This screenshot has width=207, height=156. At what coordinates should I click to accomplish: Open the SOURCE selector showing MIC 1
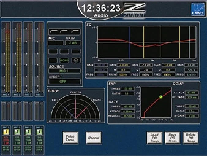coord(65,71)
